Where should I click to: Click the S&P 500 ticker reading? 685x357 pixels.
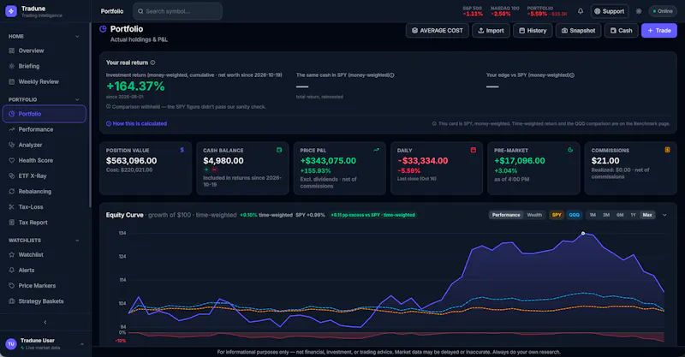tap(473, 11)
